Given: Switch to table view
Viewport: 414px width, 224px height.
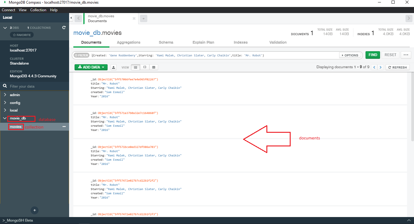Looking at the screenshot, I should tap(154, 67).
